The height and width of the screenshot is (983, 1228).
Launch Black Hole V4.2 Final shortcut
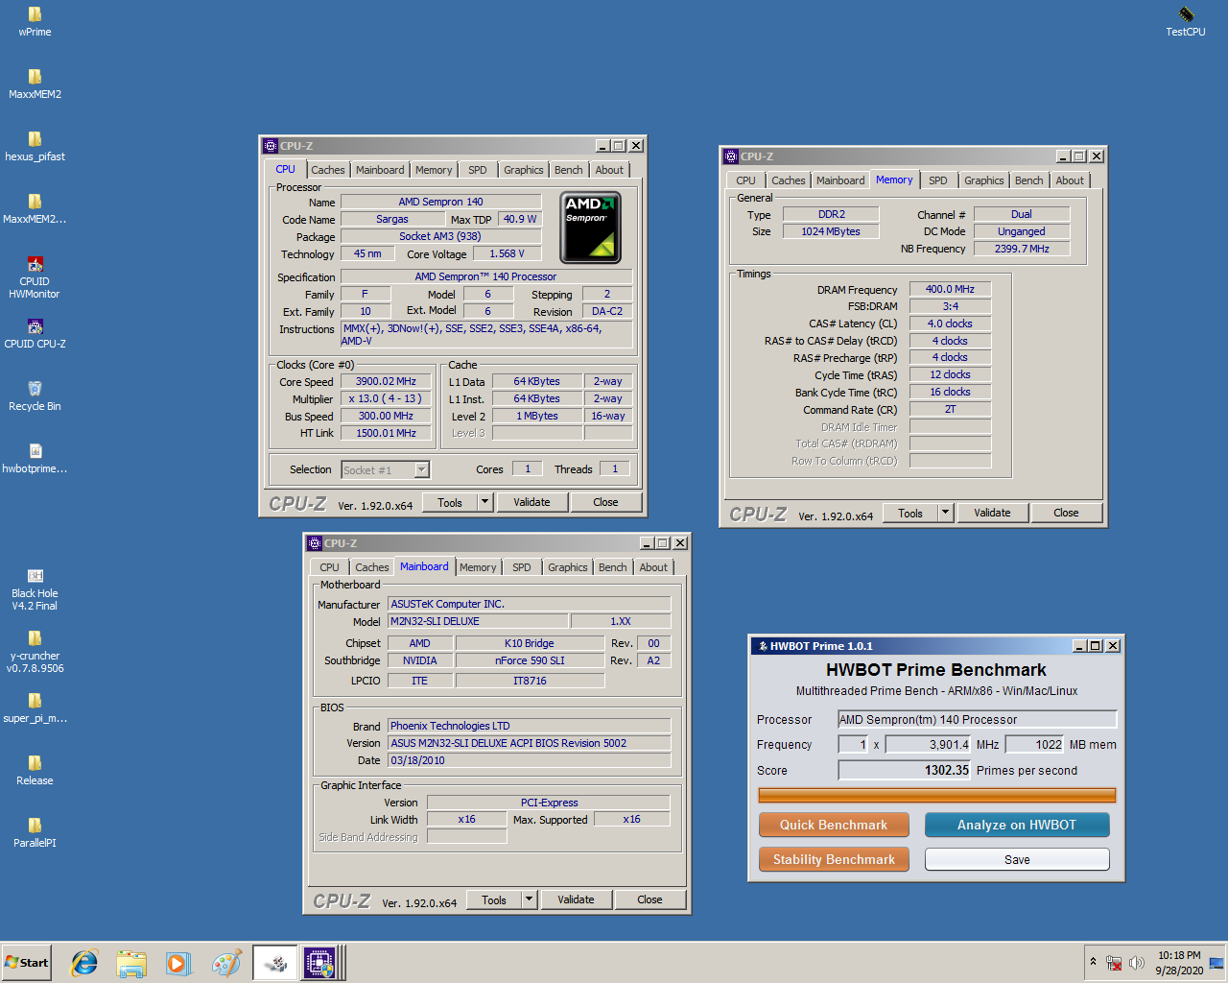[x=35, y=588]
